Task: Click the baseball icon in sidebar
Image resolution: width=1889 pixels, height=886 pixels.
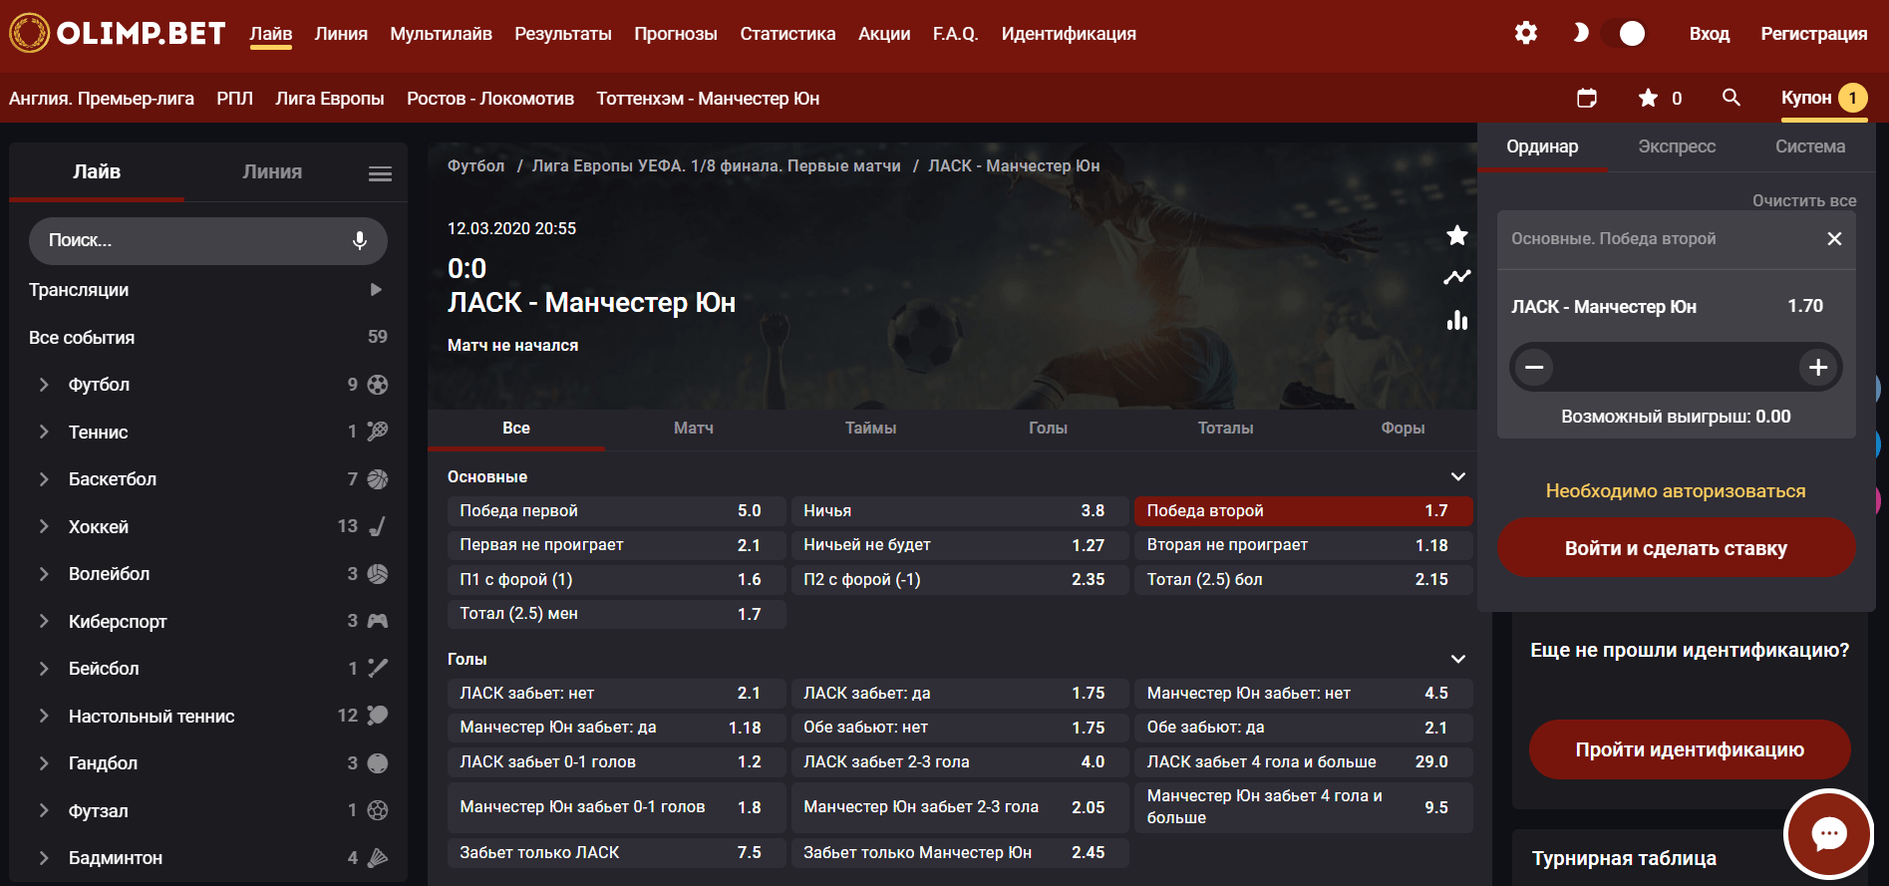Action: click(378, 669)
